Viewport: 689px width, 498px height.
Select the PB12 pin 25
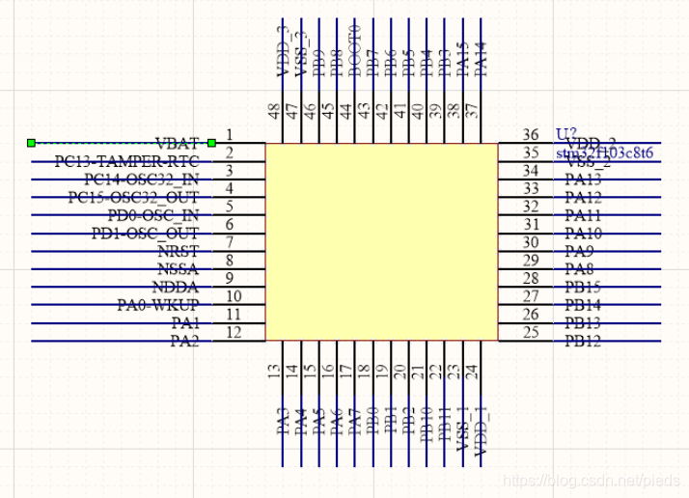583,342
